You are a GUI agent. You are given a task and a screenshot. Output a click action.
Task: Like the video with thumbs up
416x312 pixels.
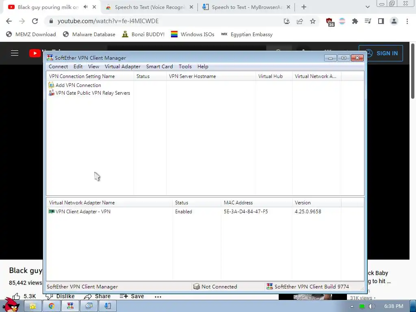(16, 296)
